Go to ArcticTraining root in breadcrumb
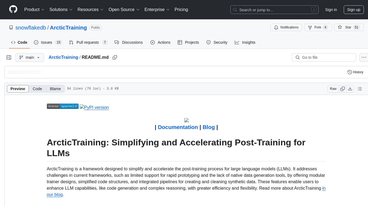This screenshot has width=368, height=206. (x=63, y=57)
